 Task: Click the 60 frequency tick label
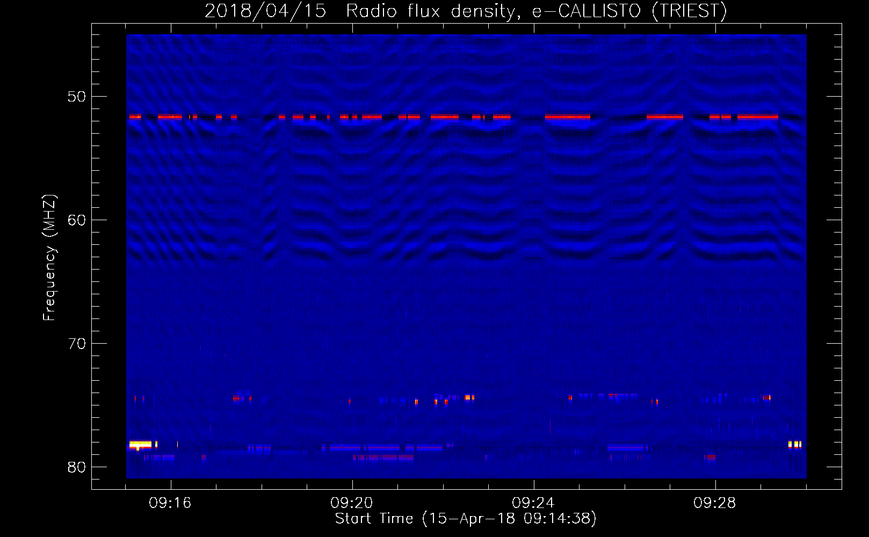pyautogui.click(x=77, y=220)
